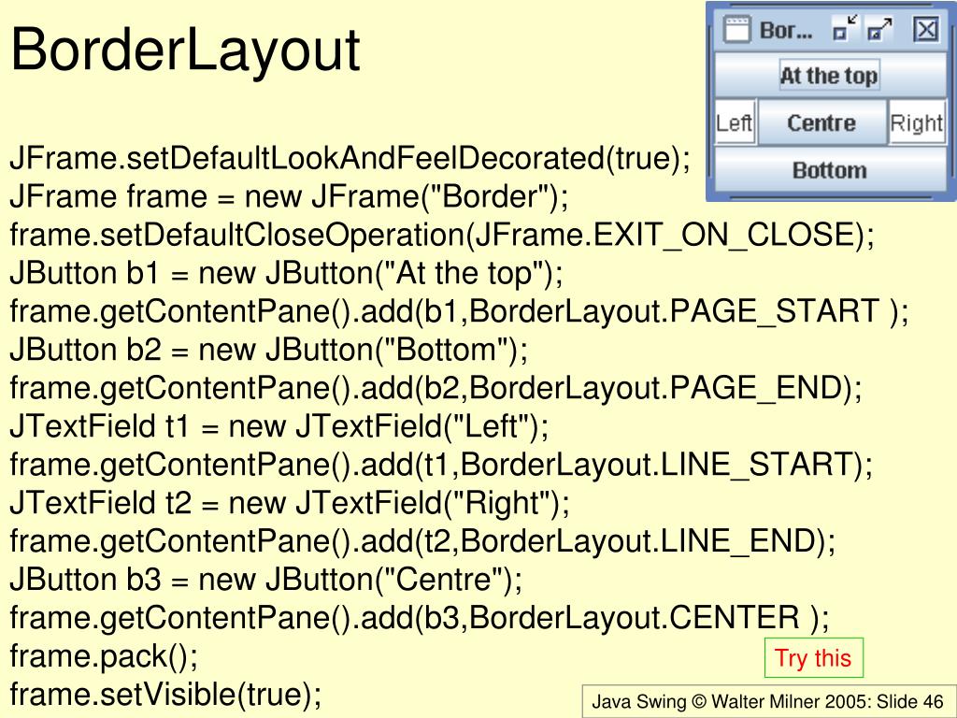Click the window system menu icon in Border frame
Screen dimensions: 957x718
pos(736,29)
